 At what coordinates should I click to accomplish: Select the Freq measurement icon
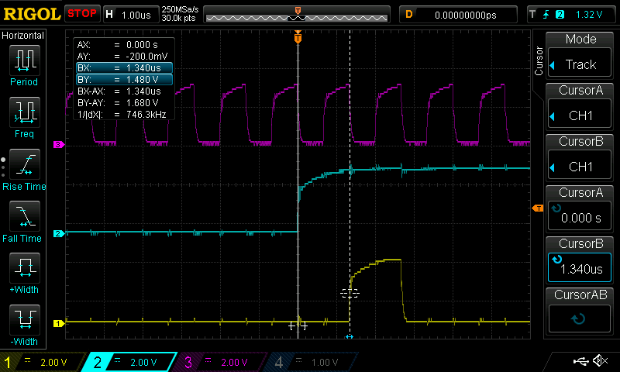click(x=25, y=112)
